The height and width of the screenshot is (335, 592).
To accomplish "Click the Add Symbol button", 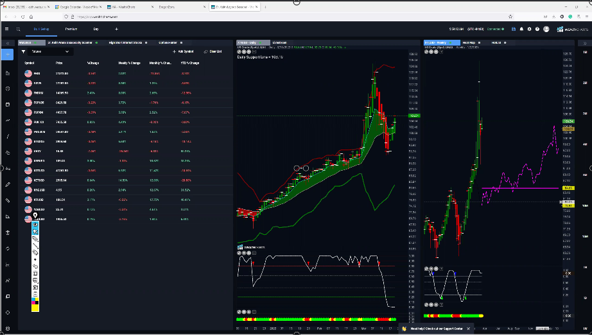I will coord(183,52).
